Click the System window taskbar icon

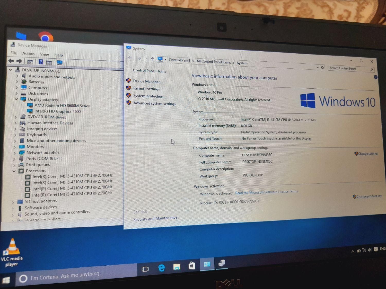(x=207, y=264)
